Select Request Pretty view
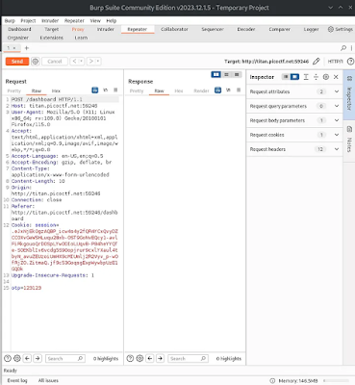The height and width of the screenshot is (385, 355). click(14, 90)
